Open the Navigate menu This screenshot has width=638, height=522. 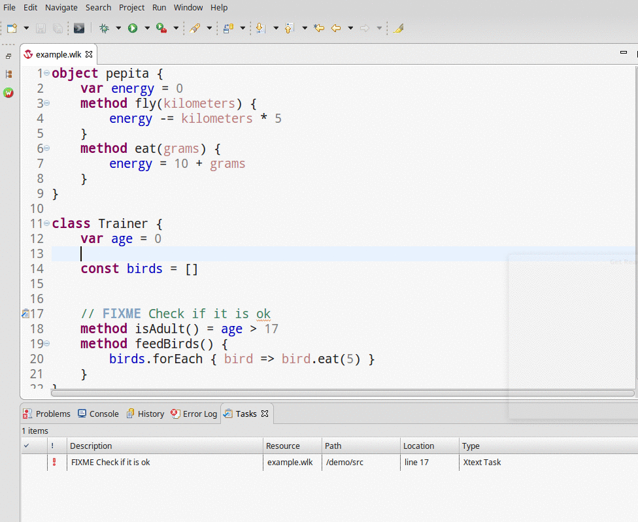click(61, 7)
